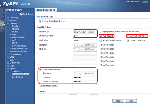Expand the VPN tree node

[x=8, y=57]
